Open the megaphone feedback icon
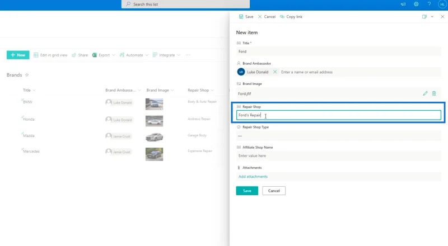The image size is (448, 246). coord(403,4)
